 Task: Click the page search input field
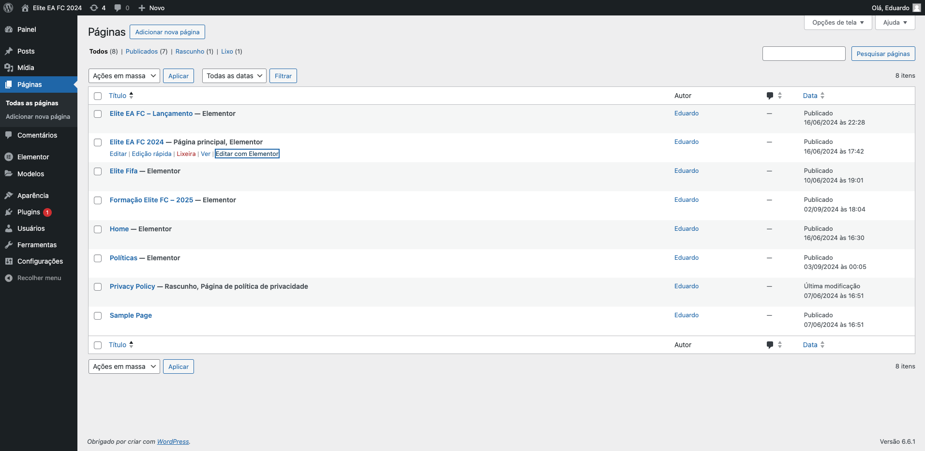click(804, 54)
